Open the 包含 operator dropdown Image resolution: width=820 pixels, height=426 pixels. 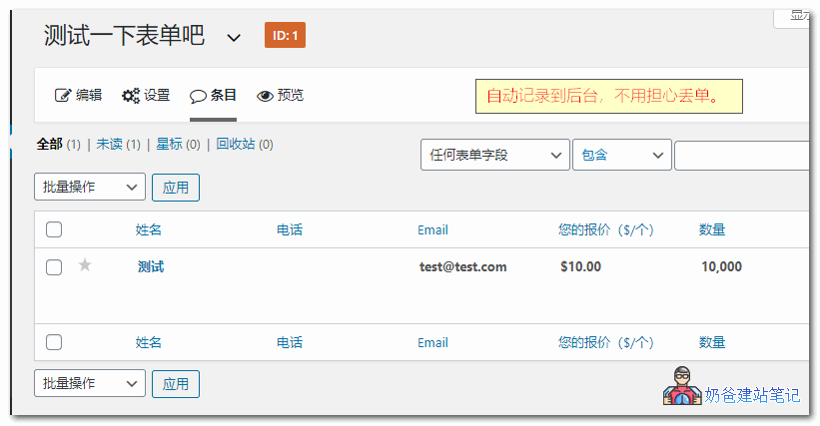tap(622, 155)
